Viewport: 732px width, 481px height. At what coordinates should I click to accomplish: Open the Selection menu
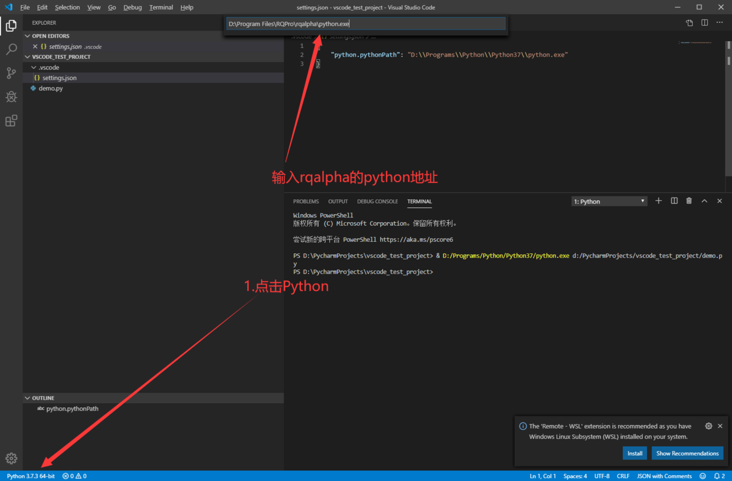click(x=67, y=7)
